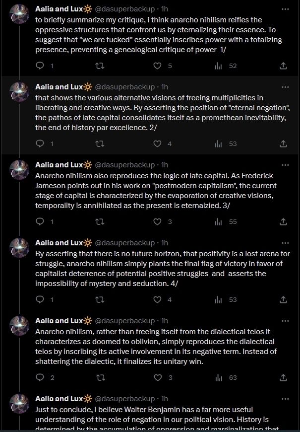Screen dimensions: 300x432
Task: Like the tweet ending with "2/"
Action: coord(158,144)
